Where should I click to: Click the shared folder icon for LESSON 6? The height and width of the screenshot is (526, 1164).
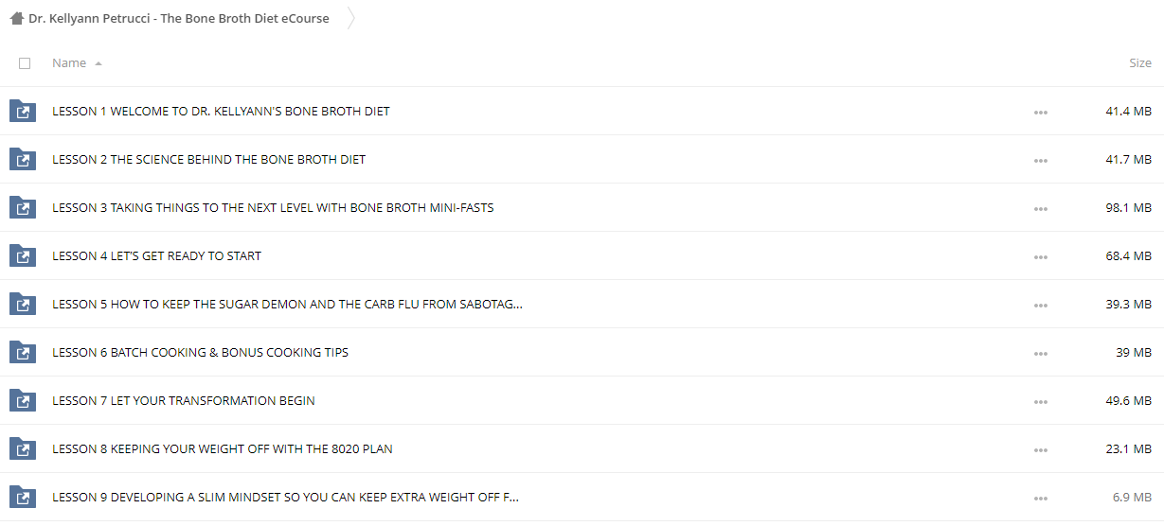[x=23, y=353]
